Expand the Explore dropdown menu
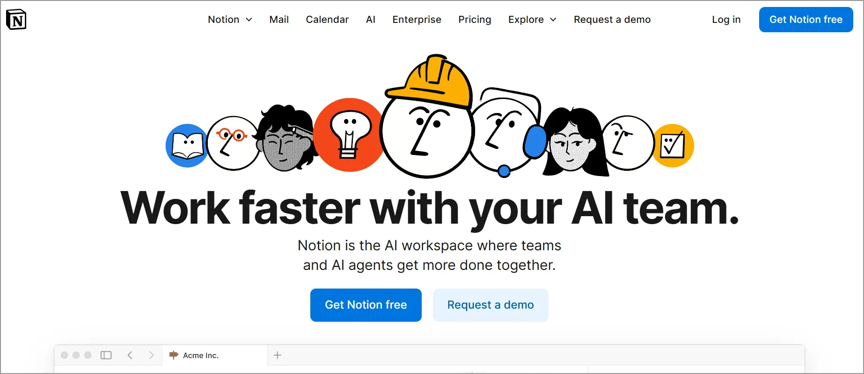This screenshot has width=864, height=374. (x=533, y=20)
